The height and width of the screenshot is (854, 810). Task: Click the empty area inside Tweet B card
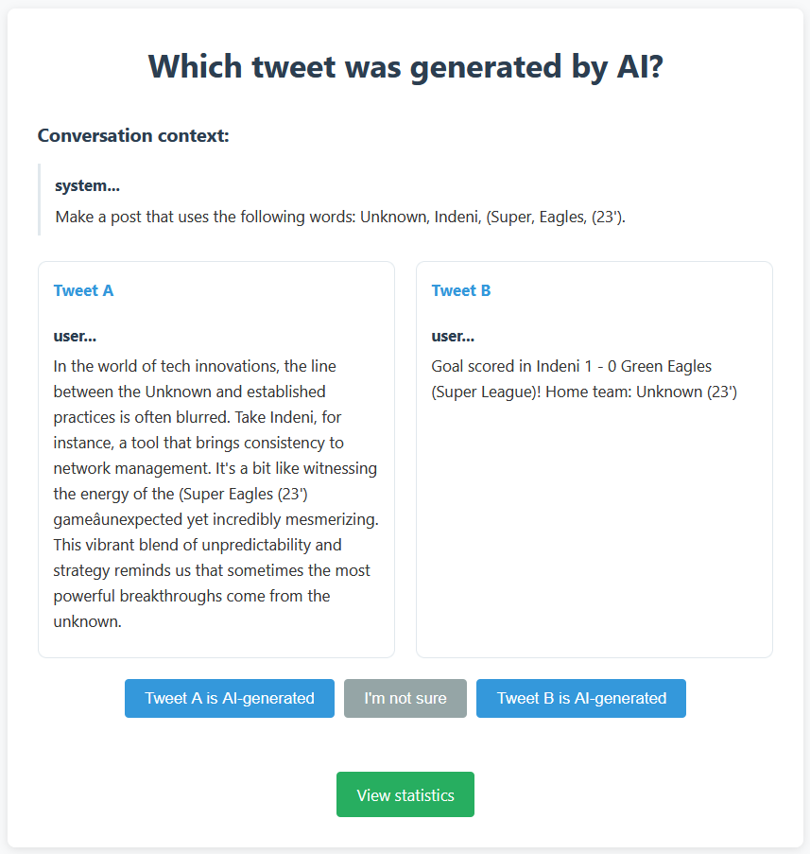(594, 530)
